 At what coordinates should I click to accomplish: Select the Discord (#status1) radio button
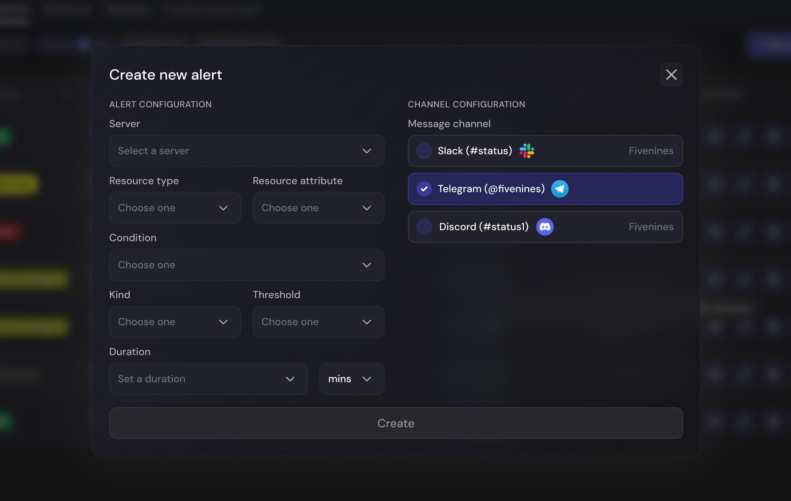pyautogui.click(x=424, y=227)
